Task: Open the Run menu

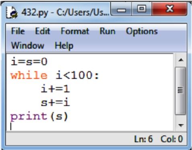Action: pyautogui.click(x=107, y=31)
